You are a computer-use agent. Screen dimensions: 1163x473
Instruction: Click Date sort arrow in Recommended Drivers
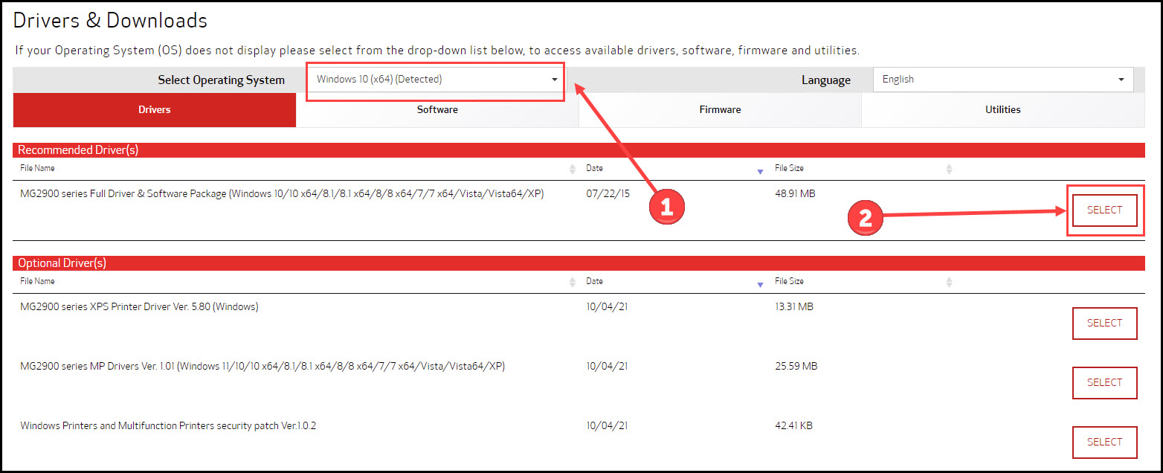click(759, 171)
